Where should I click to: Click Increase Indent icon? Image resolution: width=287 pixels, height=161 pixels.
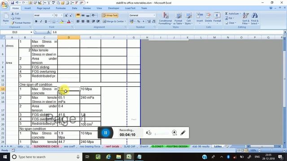[x=98, y=21]
